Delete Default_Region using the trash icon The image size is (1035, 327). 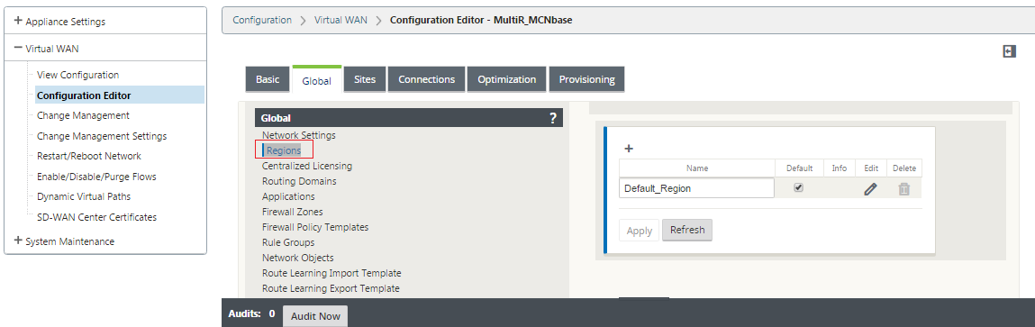click(x=903, y=189)
